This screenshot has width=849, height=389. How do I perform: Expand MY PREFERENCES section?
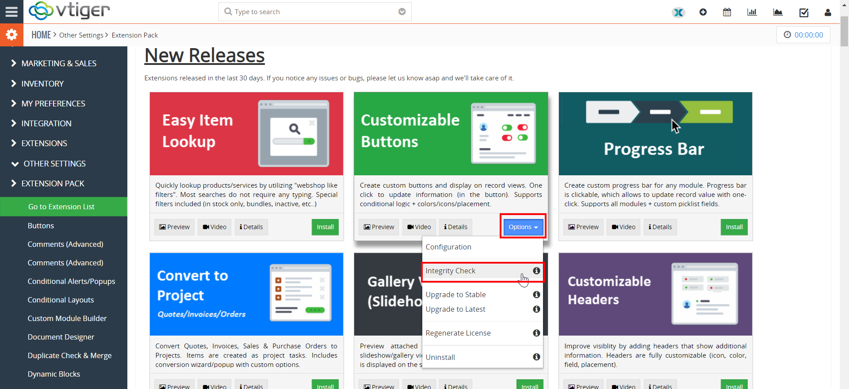coord(54,104)
